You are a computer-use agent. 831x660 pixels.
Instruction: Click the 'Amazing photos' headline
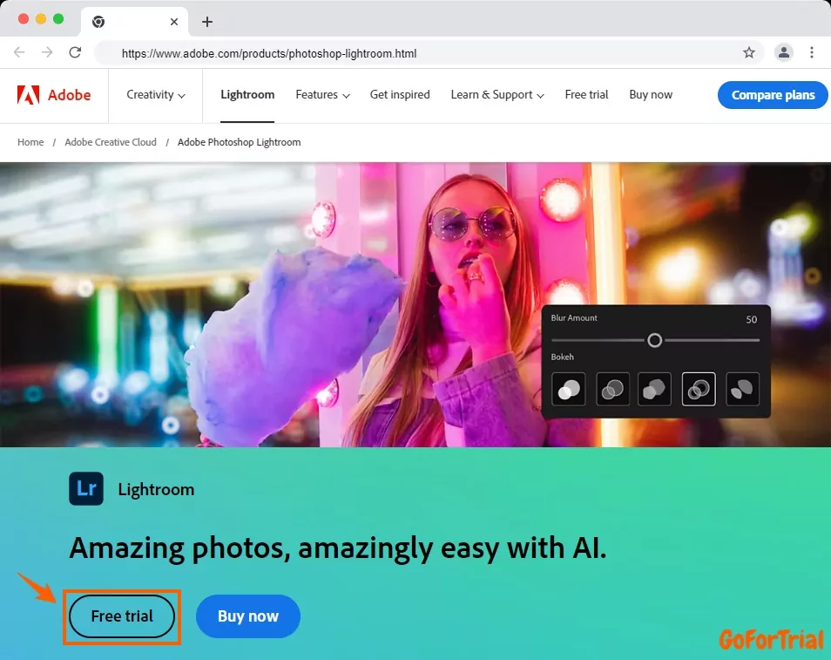pos(338,548)
